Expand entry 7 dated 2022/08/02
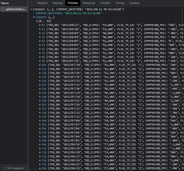This screenshot has width=184, height=171. (40, 53)
